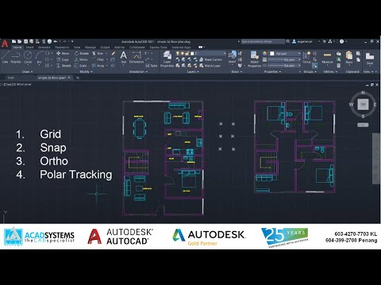
Task: Select the Line drawing tool
Action: click(6, 58)
